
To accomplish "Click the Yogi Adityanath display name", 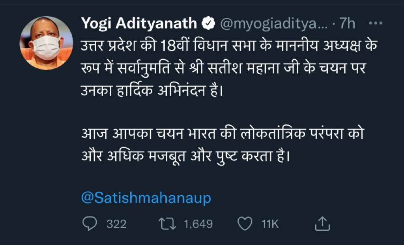I will point(139,24).
